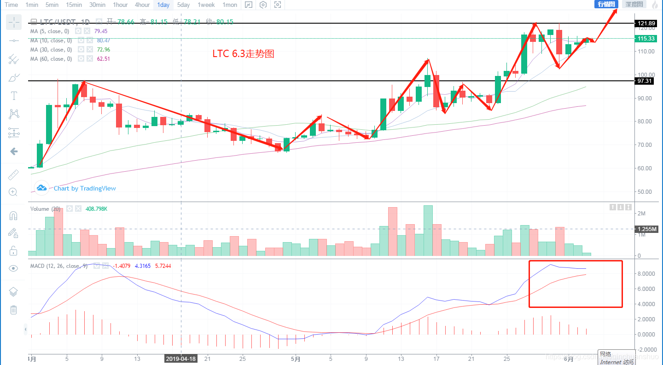This screenshot has height=365, width=663.
Task: Select the 15min interval
Action: click(x=74, y=5)
